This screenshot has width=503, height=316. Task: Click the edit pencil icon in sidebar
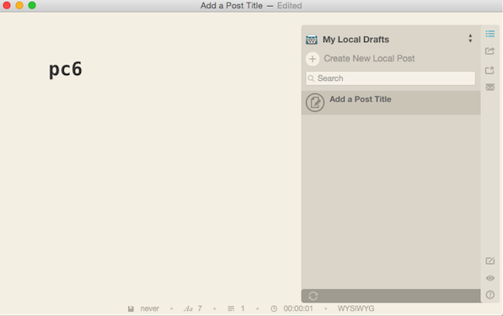coord(490,260)
